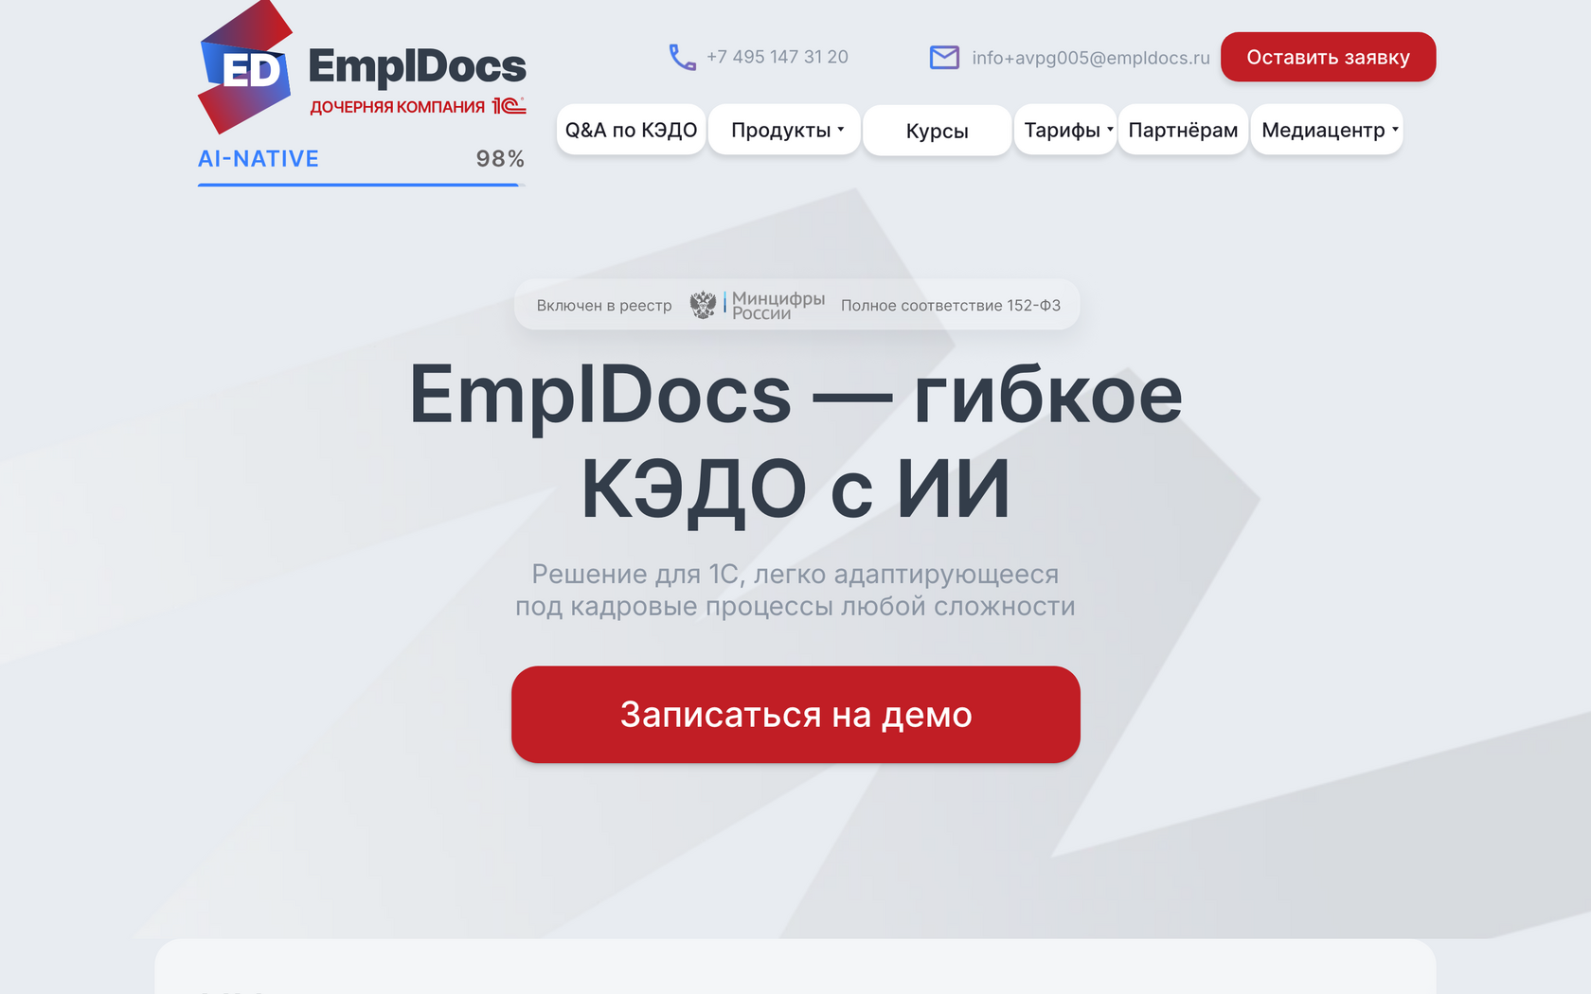Click the Решение для 1С subtitle text

795,590
